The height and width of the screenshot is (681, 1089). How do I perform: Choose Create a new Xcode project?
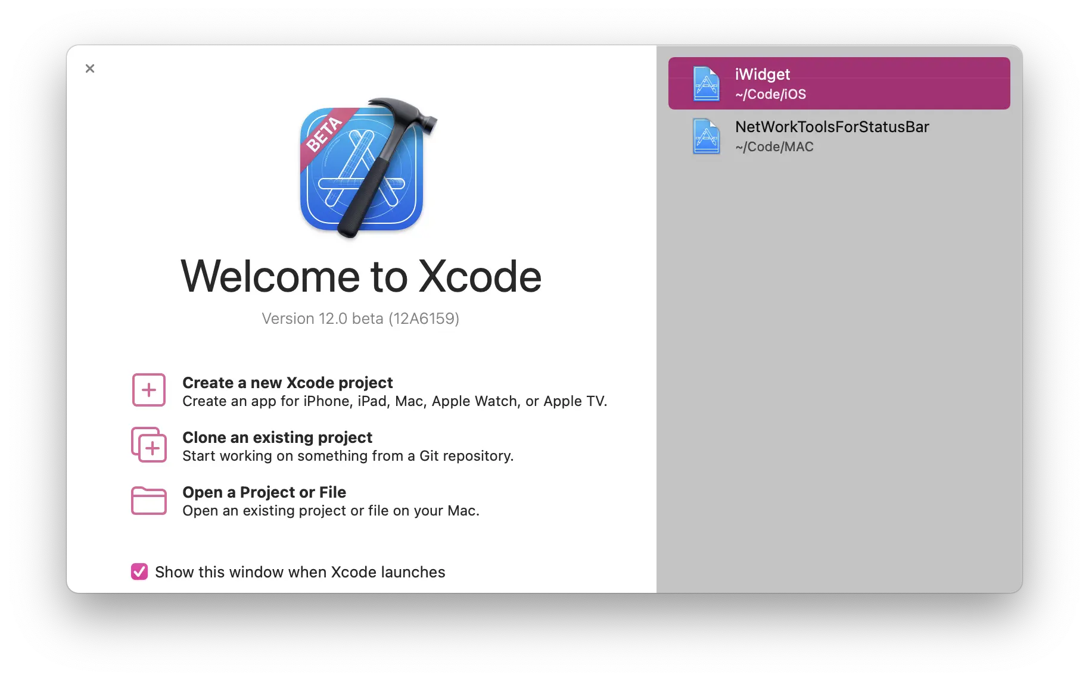click(x=288, y=382)
